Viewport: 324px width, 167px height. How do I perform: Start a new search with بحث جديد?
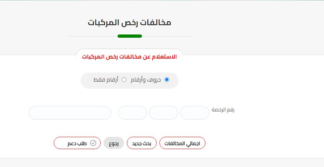[x=142, y=143]
